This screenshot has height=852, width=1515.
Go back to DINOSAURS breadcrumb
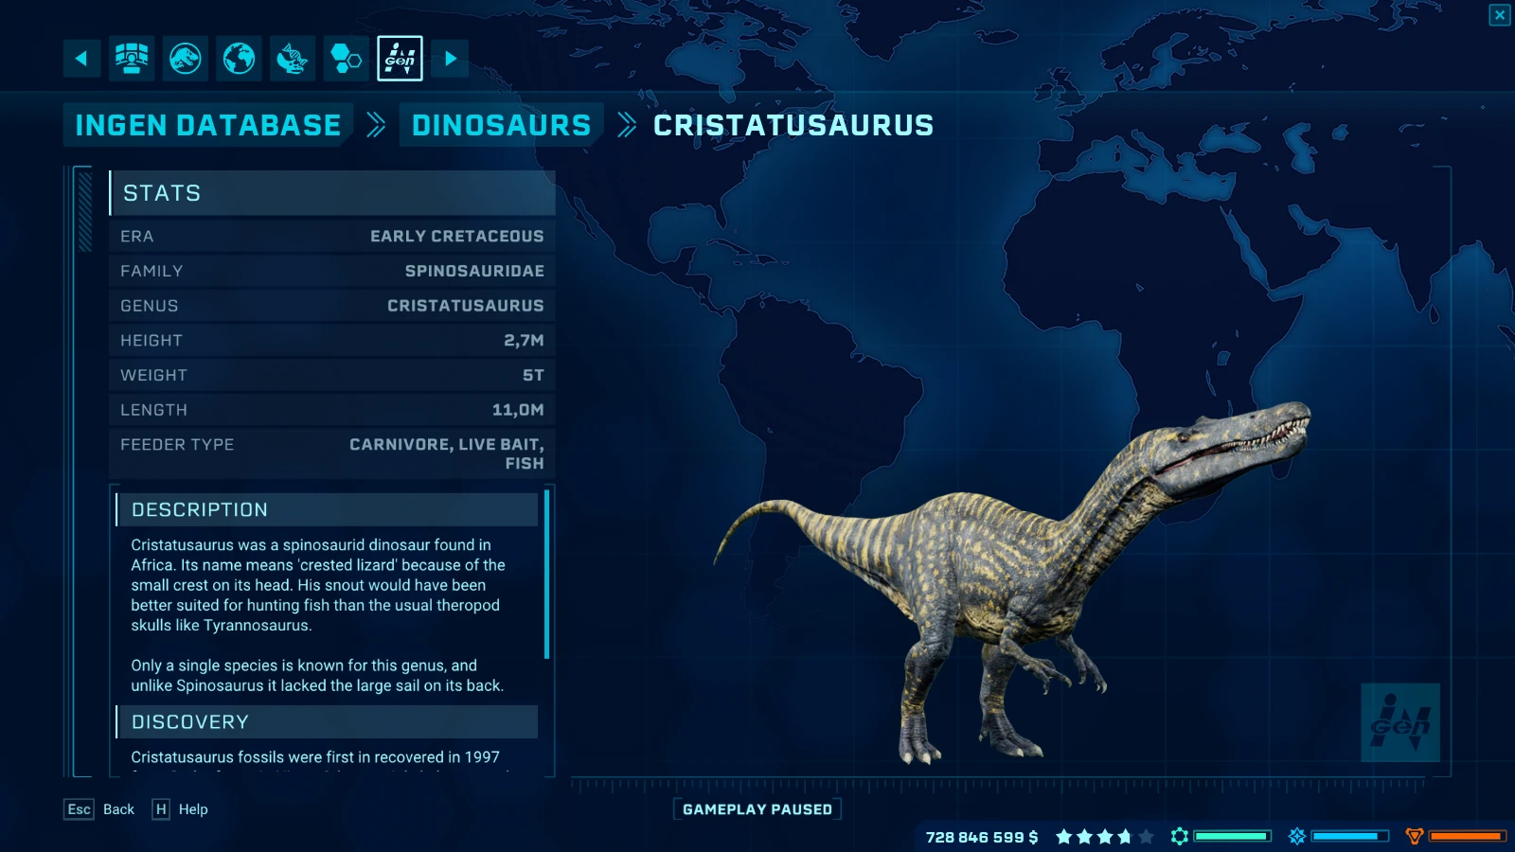(501, 125)
